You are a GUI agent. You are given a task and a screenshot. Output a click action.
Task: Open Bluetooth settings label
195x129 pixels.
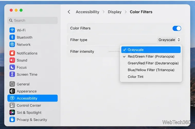point(24,38)
